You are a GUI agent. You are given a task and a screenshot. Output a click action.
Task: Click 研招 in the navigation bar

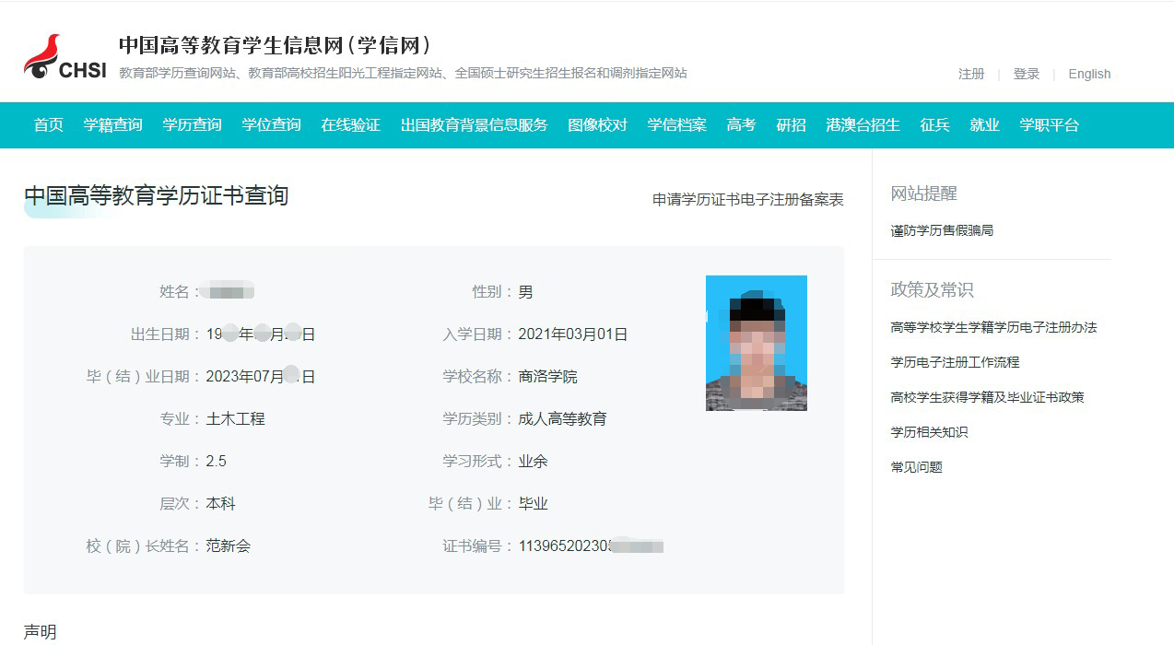[x=791, y=125]
